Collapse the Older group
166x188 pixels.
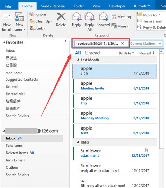click(x=78, y=142)
